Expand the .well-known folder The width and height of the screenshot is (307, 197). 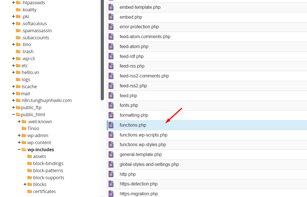(x=19, y=122)
